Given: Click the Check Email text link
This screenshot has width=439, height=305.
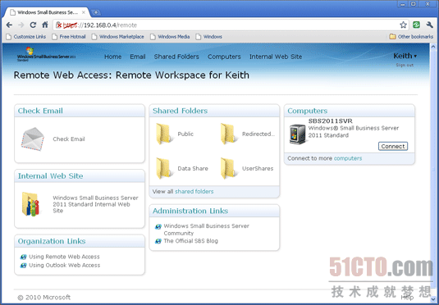Looking at the screenshot, I should pyautogui.click(x=69, y=139).
